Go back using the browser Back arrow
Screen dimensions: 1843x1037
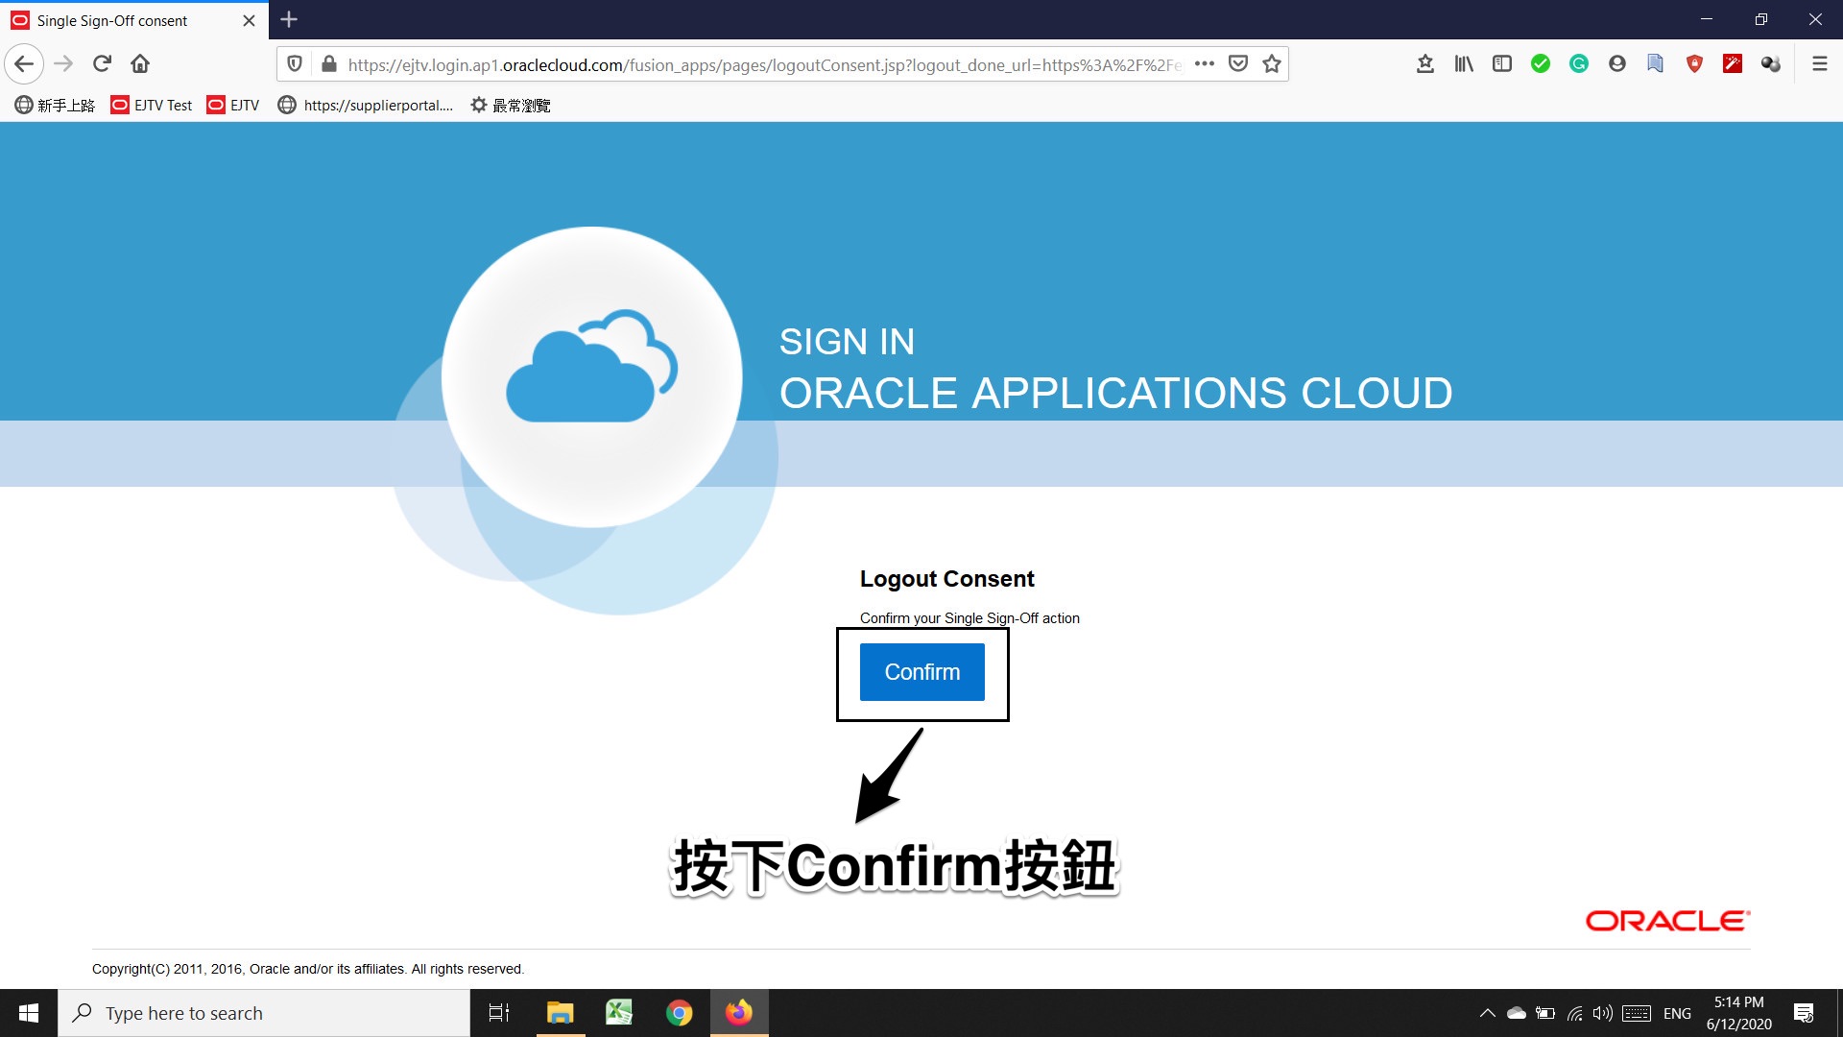point(24,64)
